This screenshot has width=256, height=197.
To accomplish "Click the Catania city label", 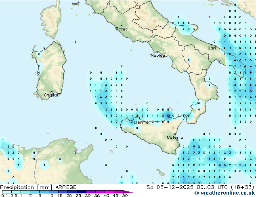I will (x=175, y=137).
